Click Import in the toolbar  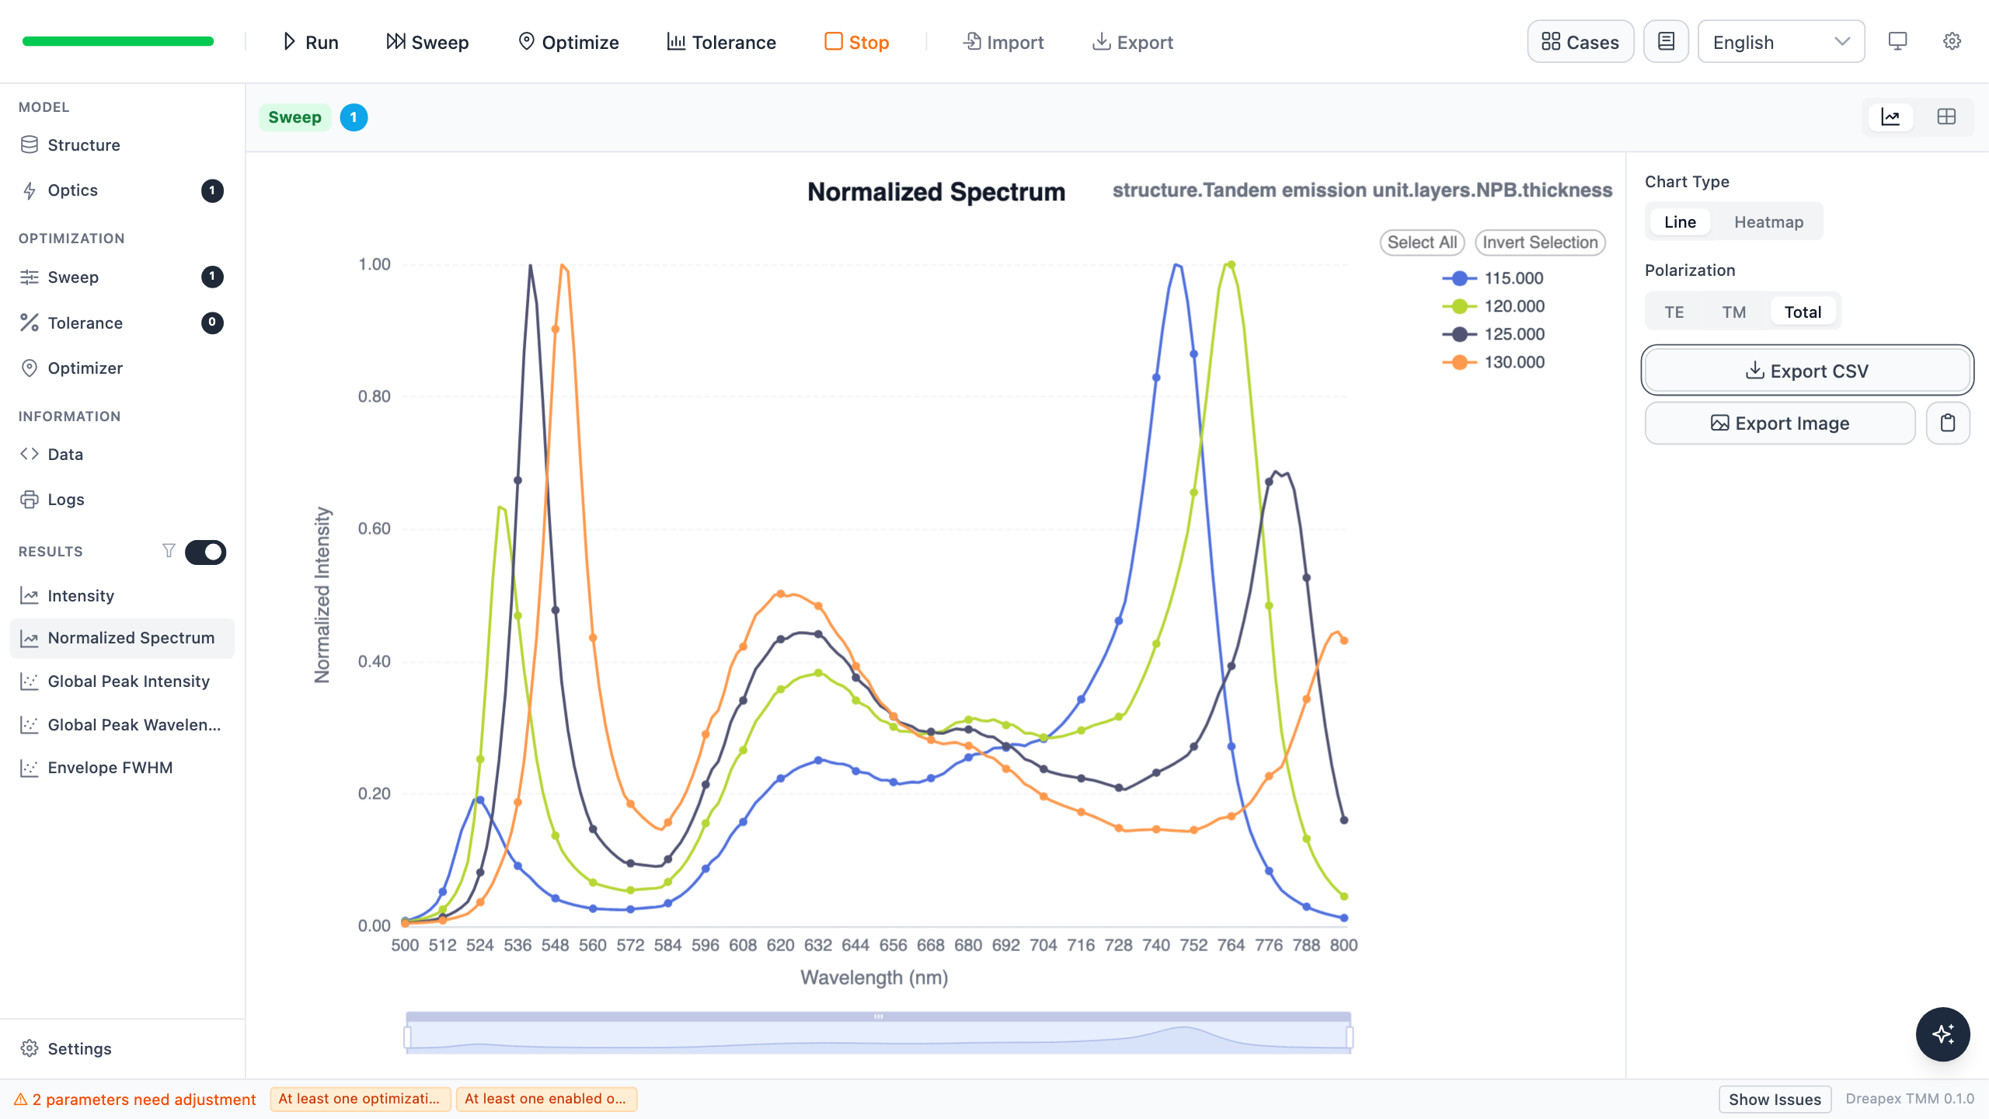1003,42
